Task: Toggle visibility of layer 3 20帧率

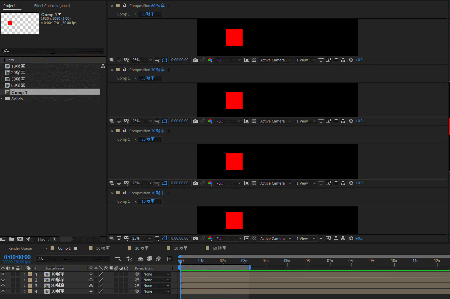Action: tap(3, 286)
